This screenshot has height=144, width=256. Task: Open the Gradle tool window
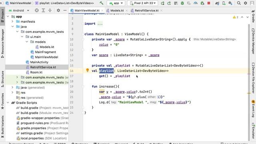[x=253, y=16]
